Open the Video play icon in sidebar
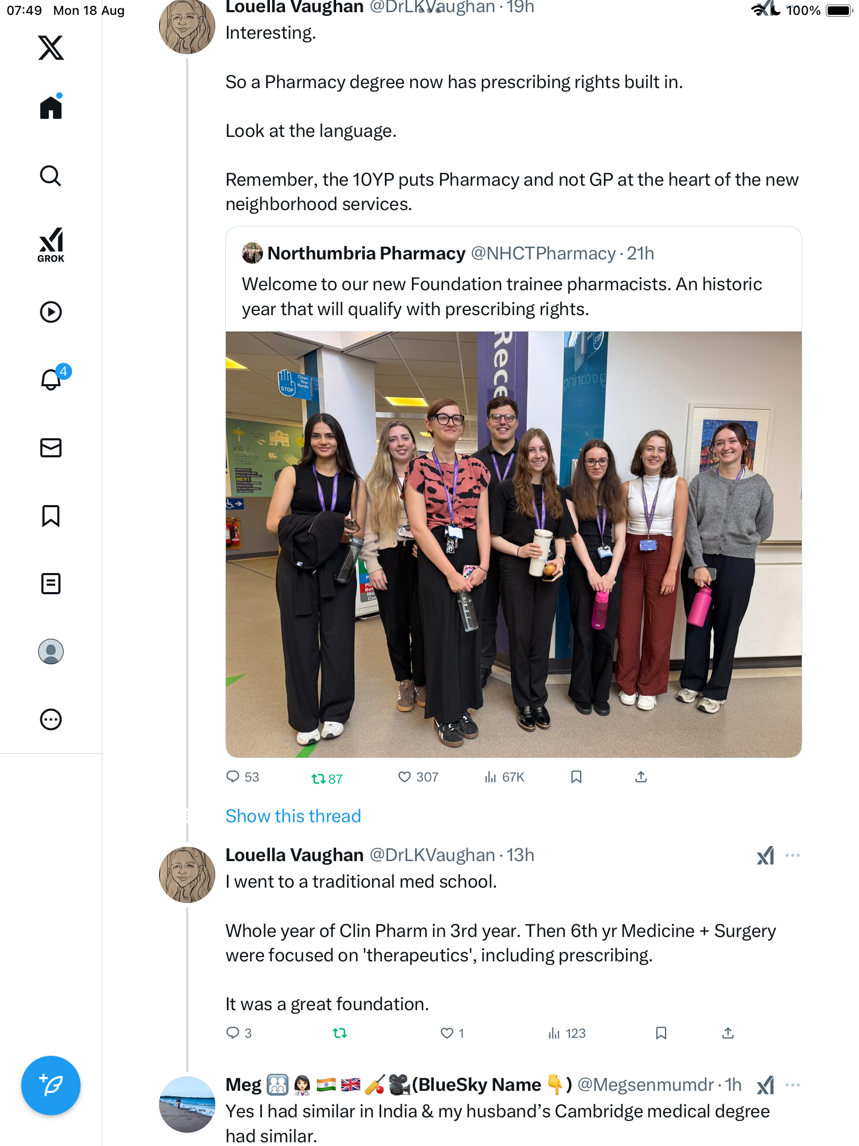This screenshot has width=859, height=1146. (51, 312)
